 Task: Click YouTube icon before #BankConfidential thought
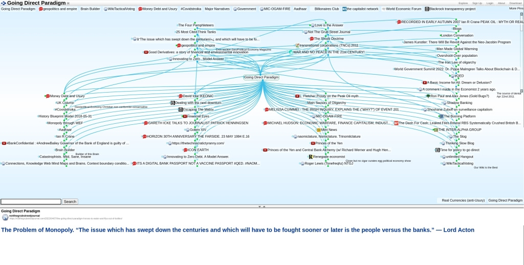coord(4,143)
